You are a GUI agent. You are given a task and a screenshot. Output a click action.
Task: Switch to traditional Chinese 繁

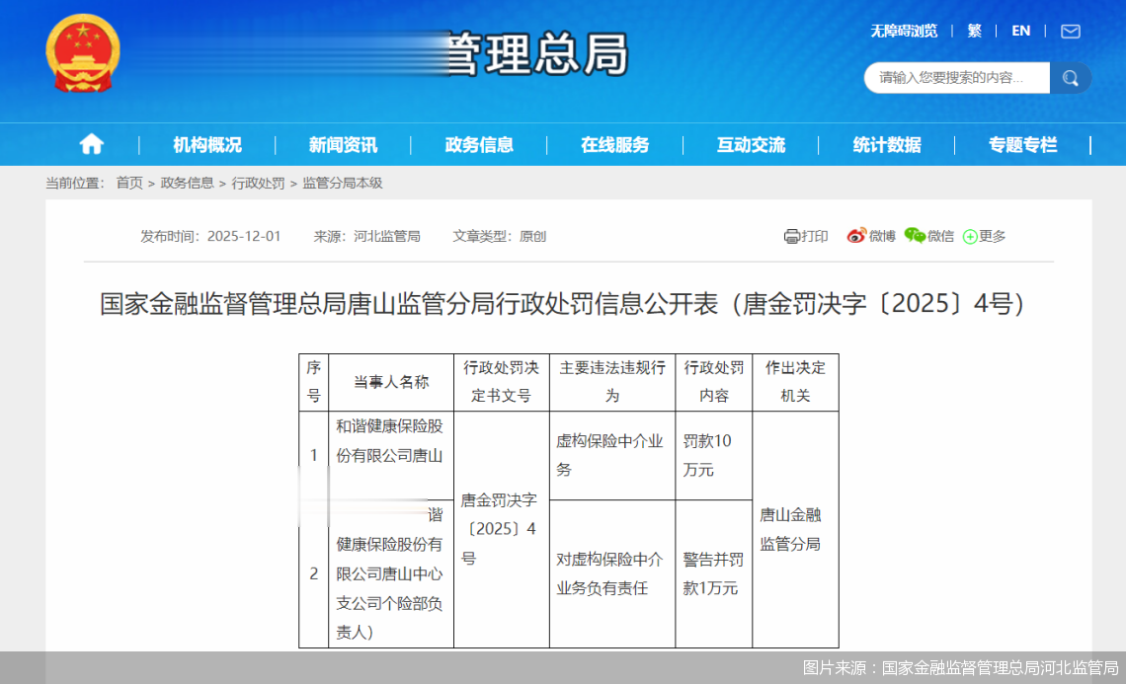[x=975, y=31]
